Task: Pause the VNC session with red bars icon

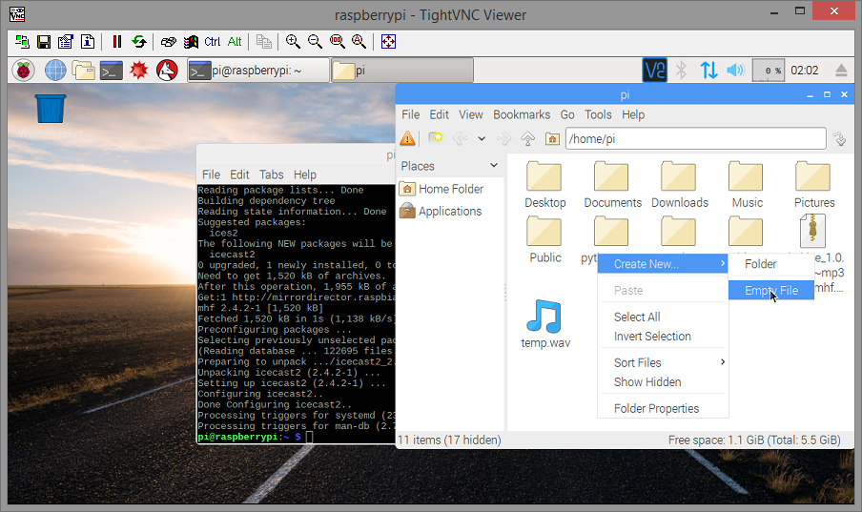Action: [x=117, y=42]
